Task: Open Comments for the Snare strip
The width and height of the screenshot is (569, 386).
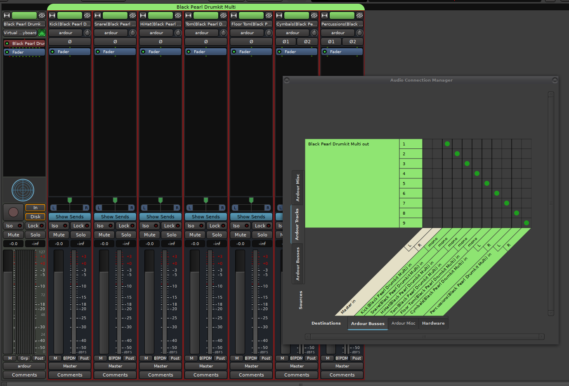Action: click(x=115, y=375)
